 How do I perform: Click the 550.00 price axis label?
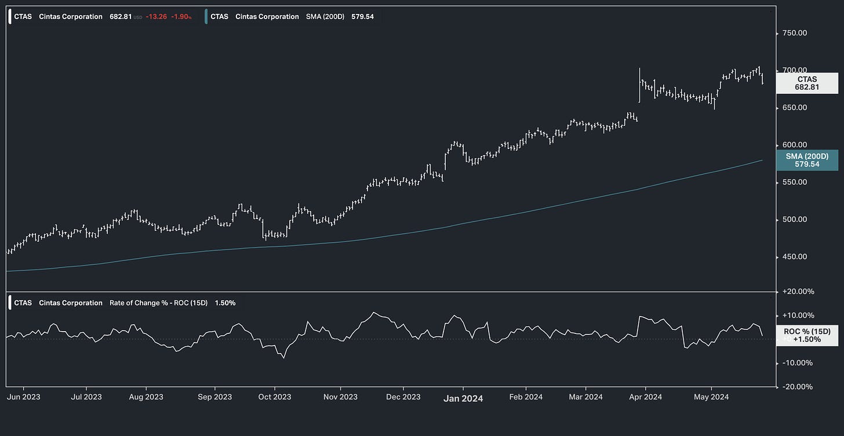(x=794, y=182)
